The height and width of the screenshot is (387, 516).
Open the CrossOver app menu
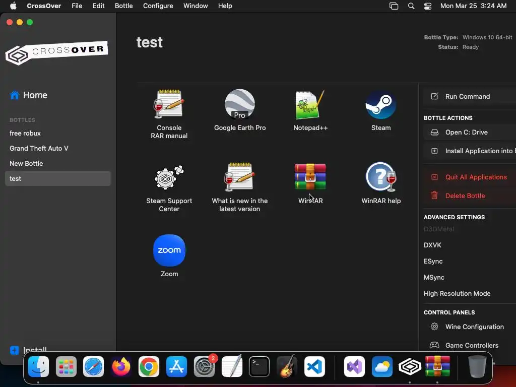[44, 6]
